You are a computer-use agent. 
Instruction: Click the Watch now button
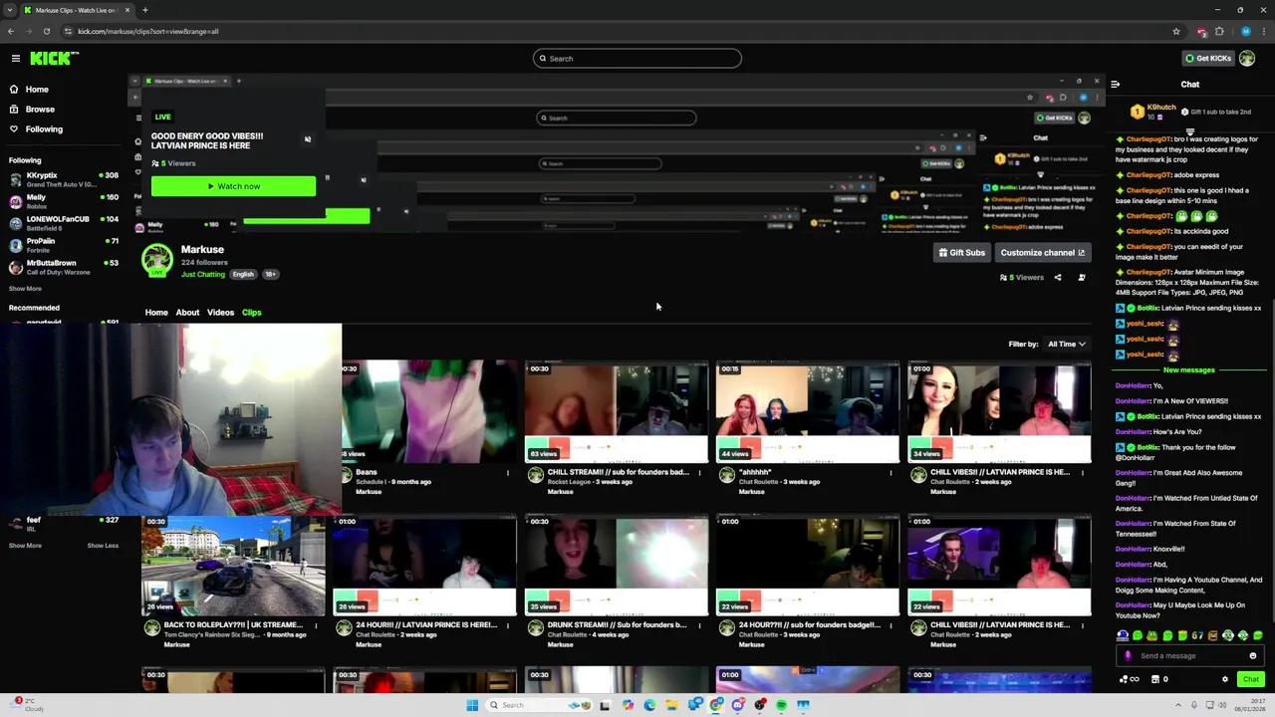233,186
